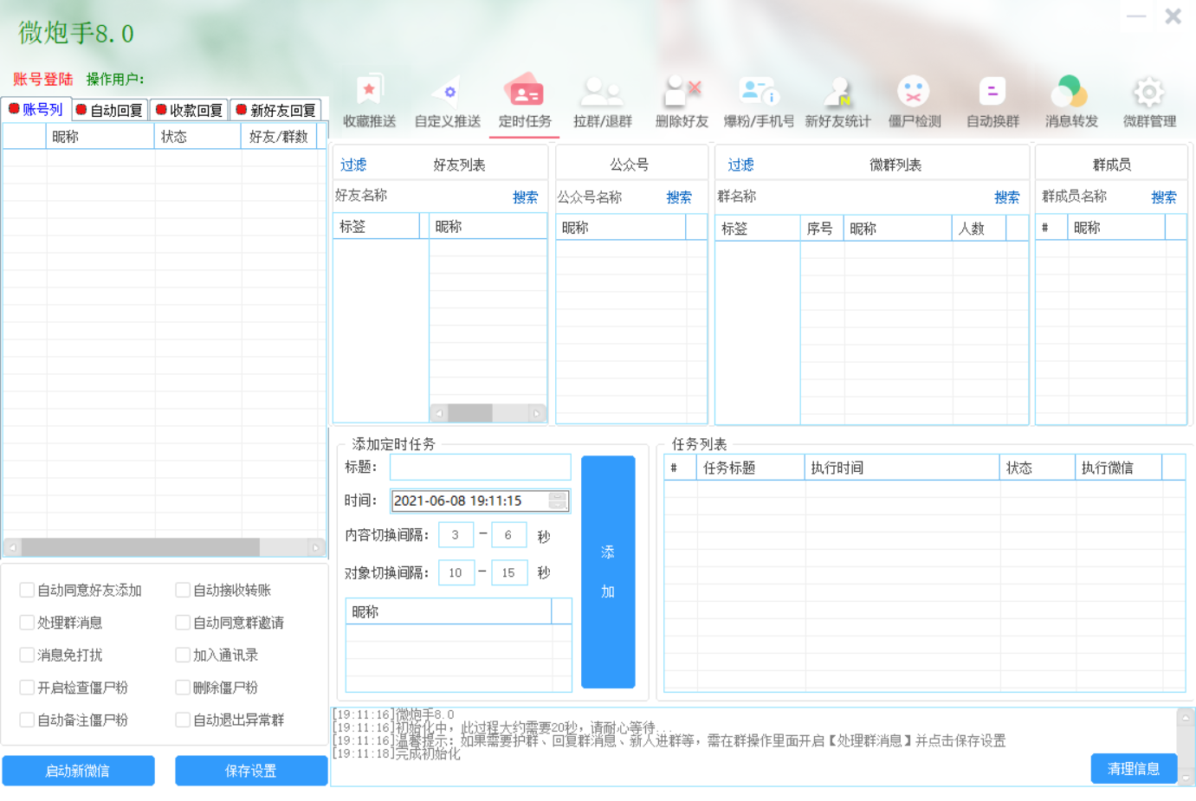
Task: Open the 新好友统计 tool
Action: pos(837,102)
